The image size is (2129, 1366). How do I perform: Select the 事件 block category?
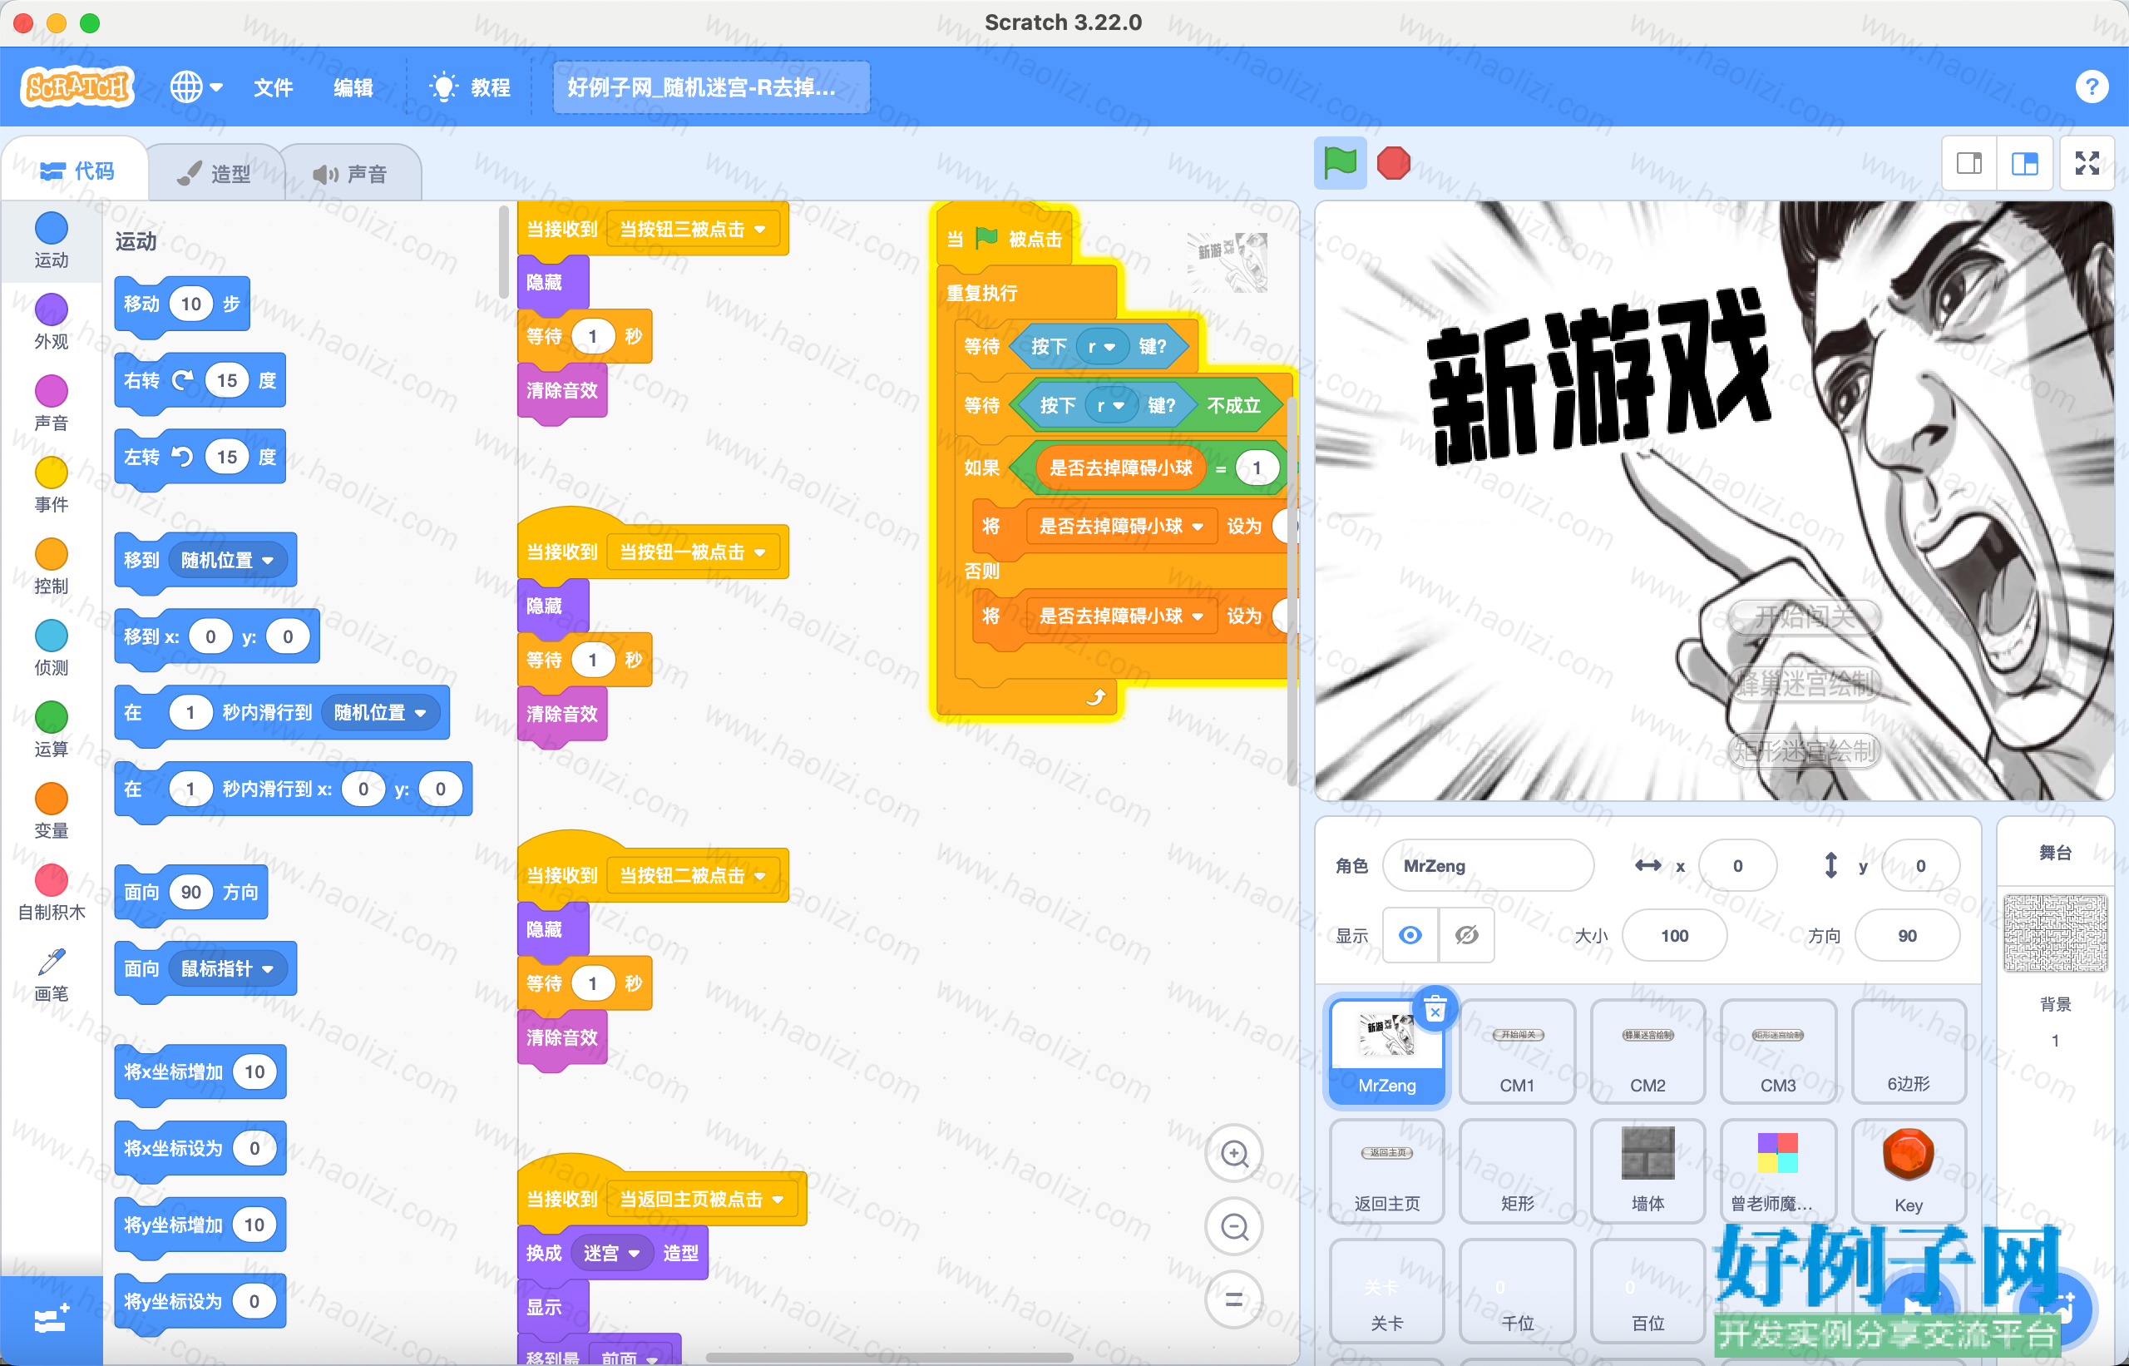coord(52,484)
